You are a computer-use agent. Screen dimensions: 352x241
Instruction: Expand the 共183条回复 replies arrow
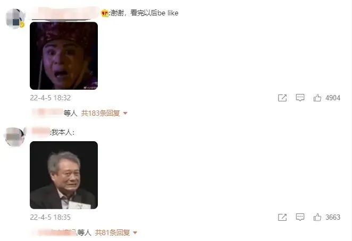tap(125, 113)
